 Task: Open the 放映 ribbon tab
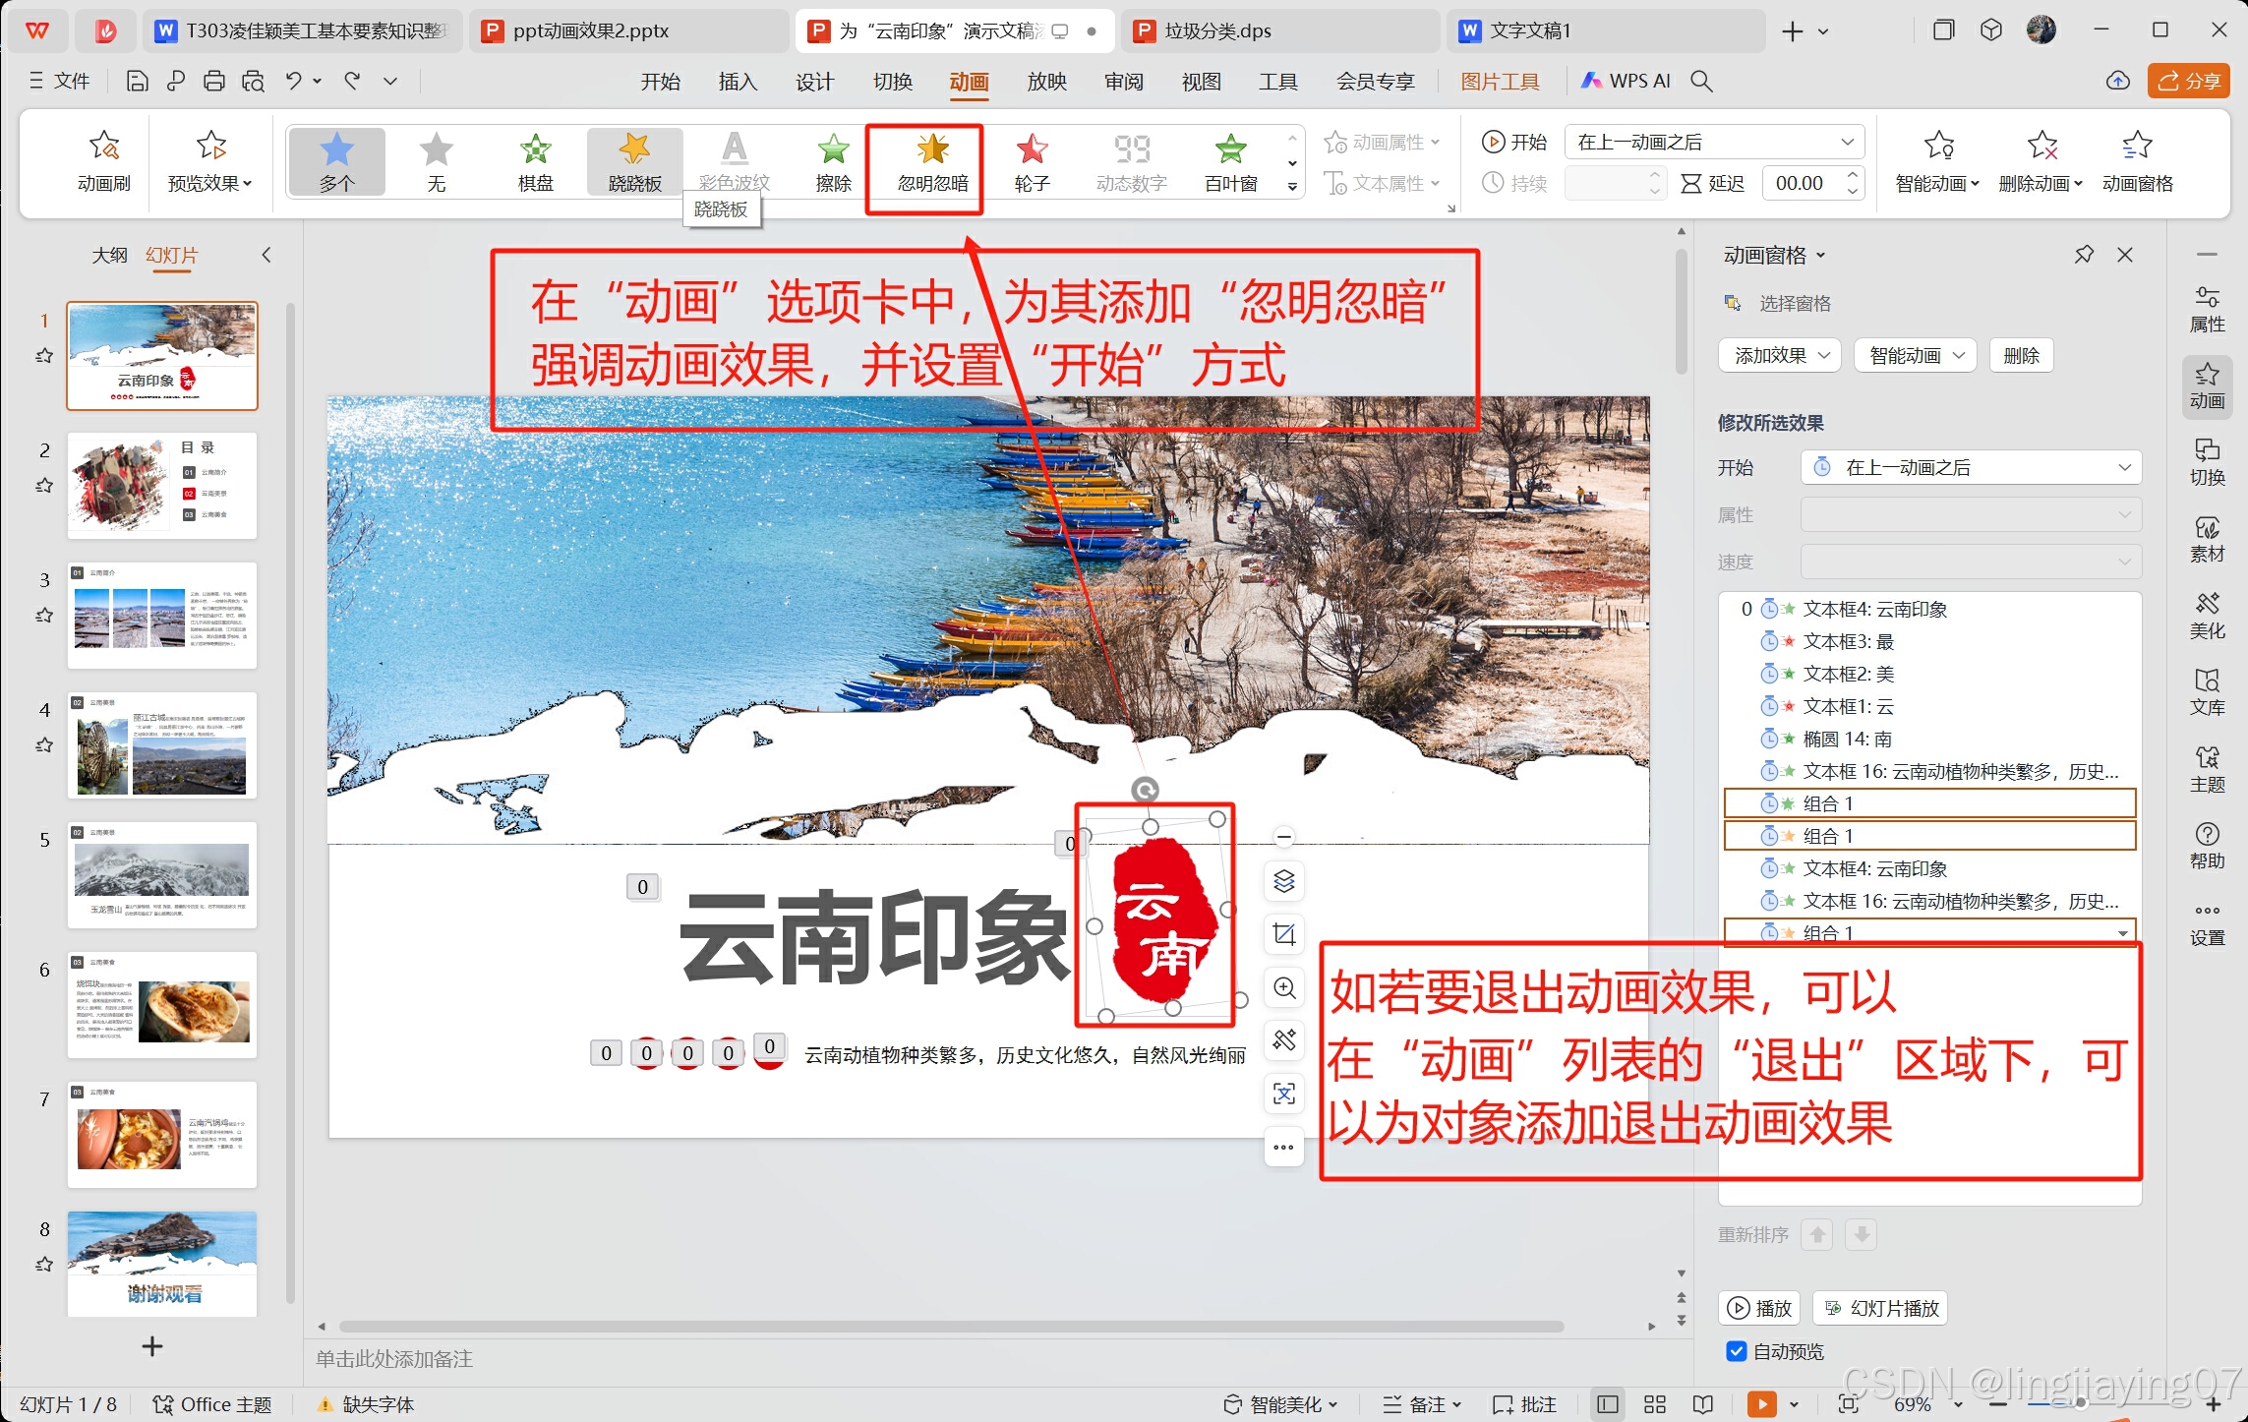pyautogui.click(x=1046, y=82)
